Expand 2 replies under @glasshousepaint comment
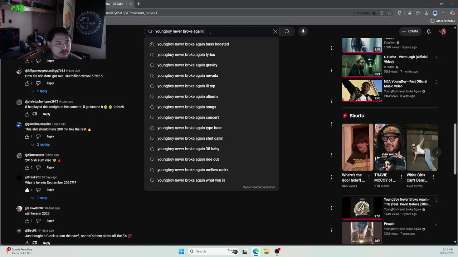 [40, 145]
